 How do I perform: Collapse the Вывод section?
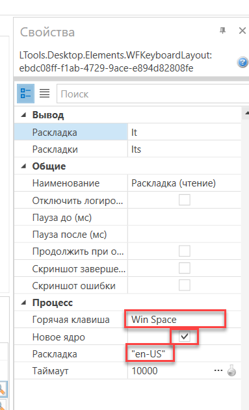[x=24, y=115]
